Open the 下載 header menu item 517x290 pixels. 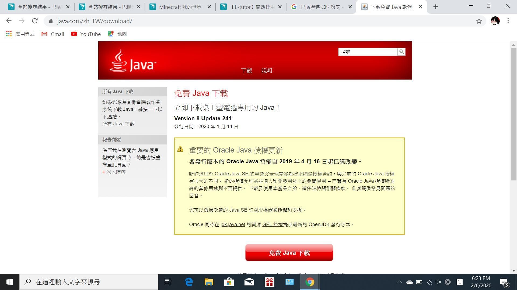pyautogui.click(x=246, y=71)
